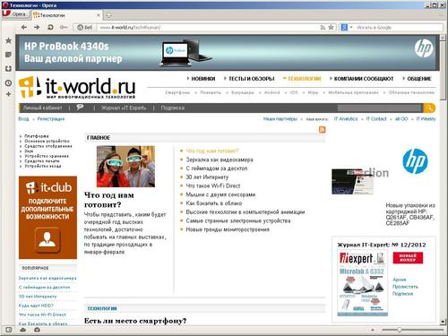Open the Opera menu button
This screenshot has width=448, height=336.
coord(15,14)
